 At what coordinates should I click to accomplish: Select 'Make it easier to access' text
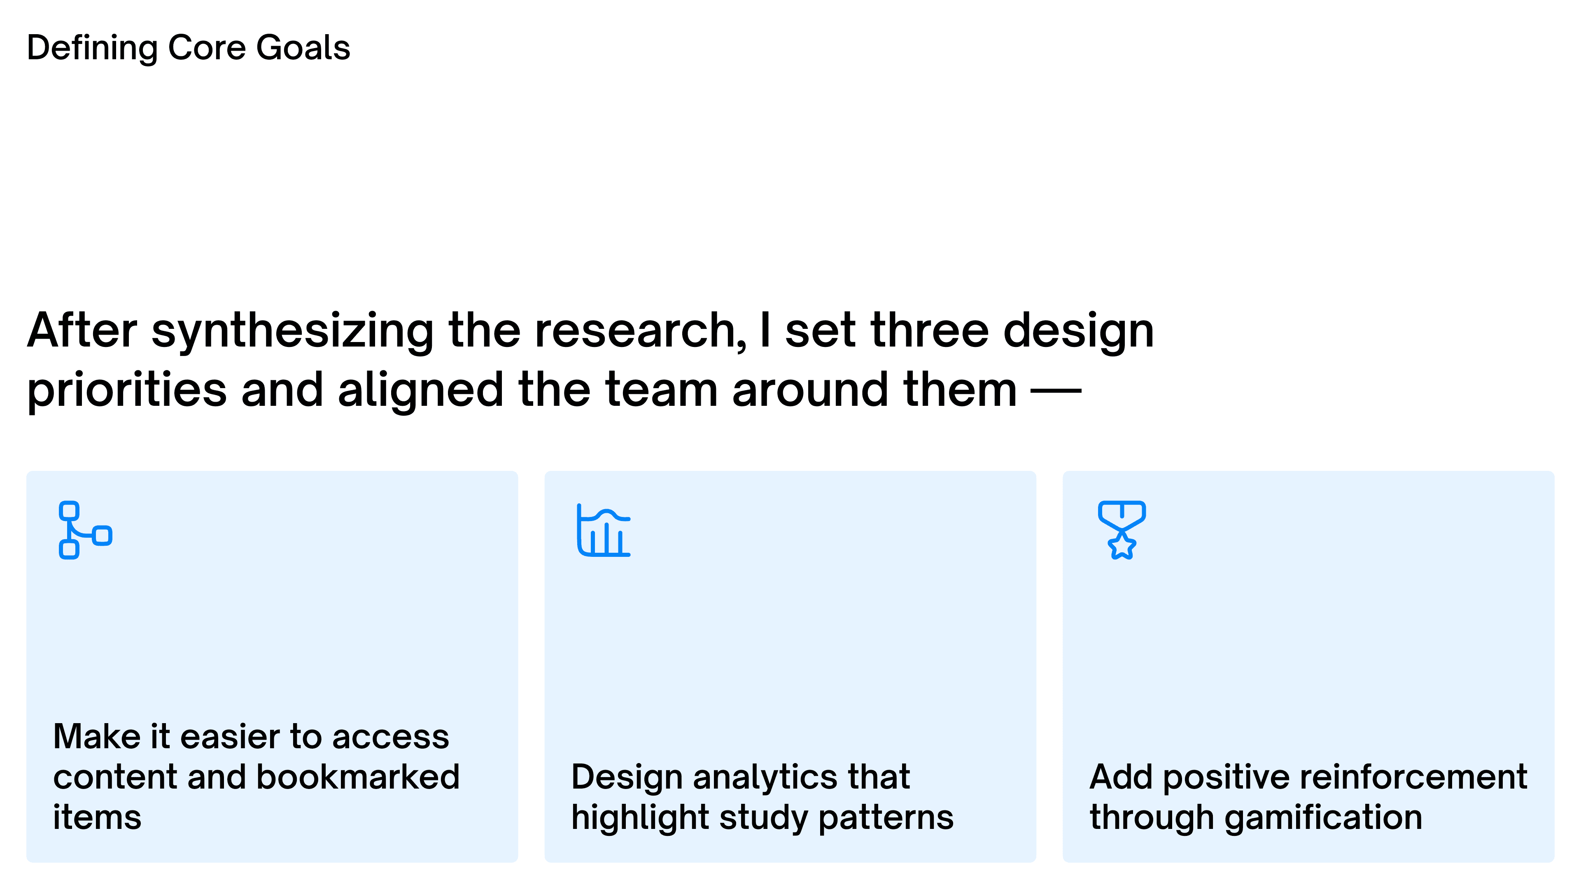click(x=251, y=735)
